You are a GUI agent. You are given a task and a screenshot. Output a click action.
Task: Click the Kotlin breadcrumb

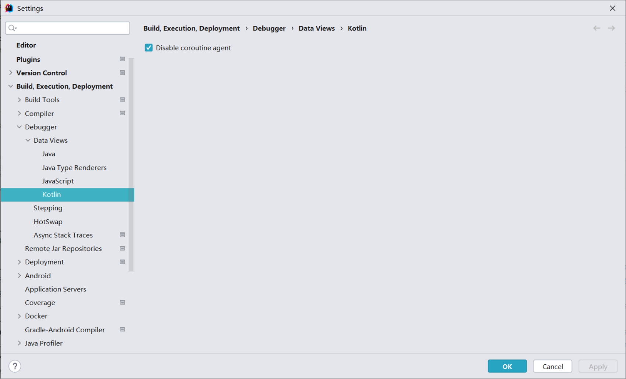point(357,28)
